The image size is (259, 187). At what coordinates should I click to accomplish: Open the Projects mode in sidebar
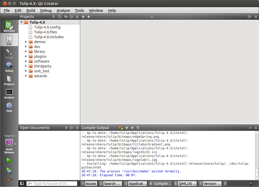click(9, 80)
